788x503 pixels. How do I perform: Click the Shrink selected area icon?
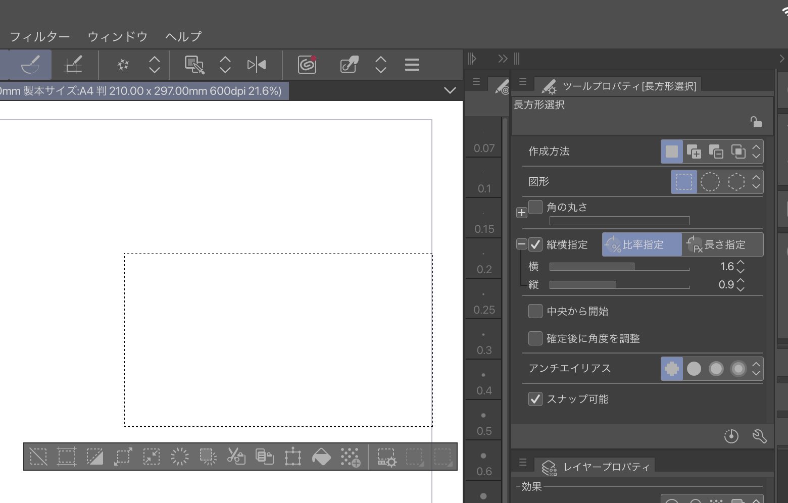click(151, 457)
